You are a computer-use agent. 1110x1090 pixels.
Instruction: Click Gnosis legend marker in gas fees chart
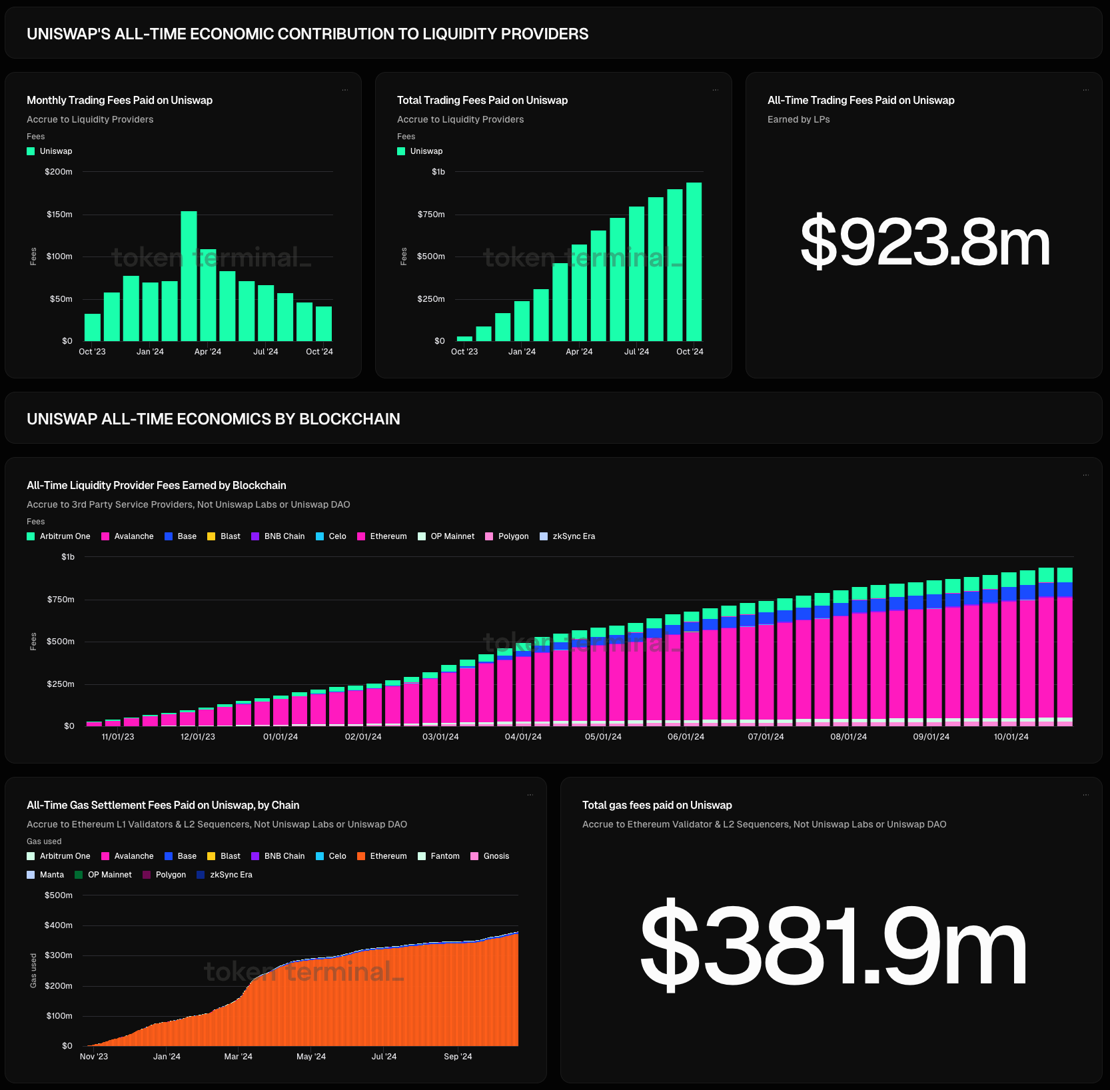(474, 856)
